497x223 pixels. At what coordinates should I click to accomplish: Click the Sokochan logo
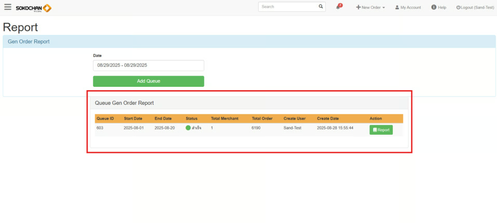click(x=33, y=8)
